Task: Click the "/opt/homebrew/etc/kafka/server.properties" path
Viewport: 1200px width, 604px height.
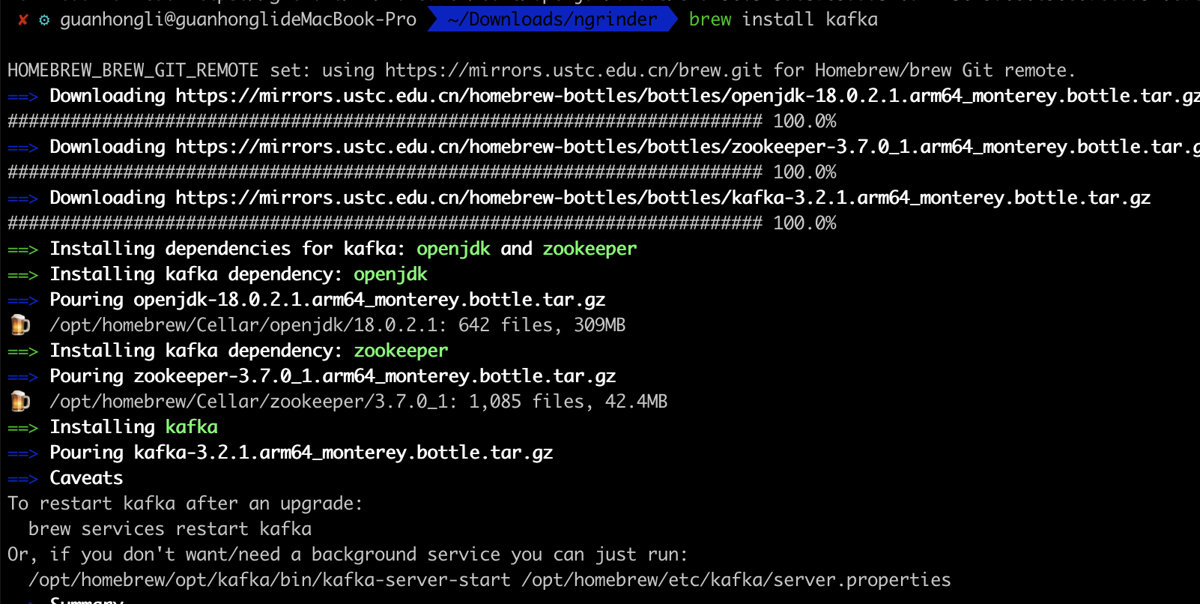Action: click(x=736, y=580)
